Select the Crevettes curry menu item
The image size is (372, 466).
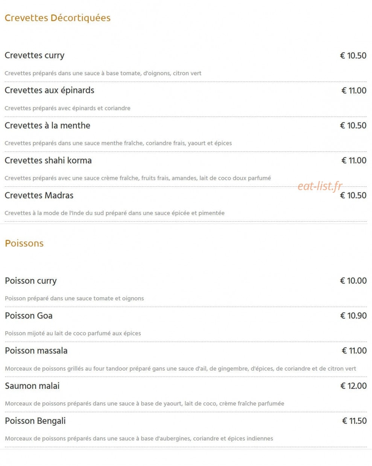click(x=35, y=56)
